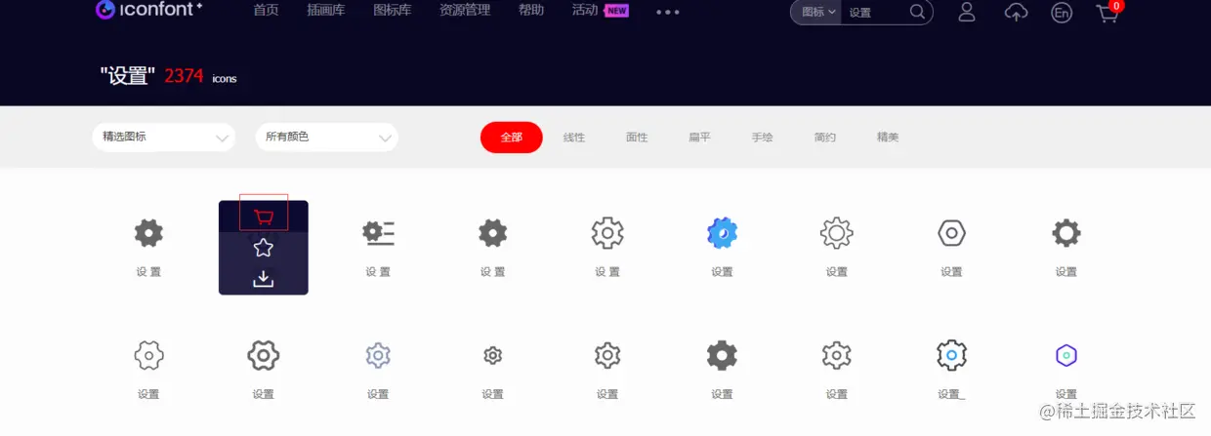This screenshot has width=1211, height=436.
Task: Select the 全部 filter pill
Action: click(x=512, y=138)
